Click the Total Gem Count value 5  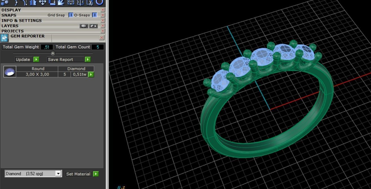tap(98, 47)
